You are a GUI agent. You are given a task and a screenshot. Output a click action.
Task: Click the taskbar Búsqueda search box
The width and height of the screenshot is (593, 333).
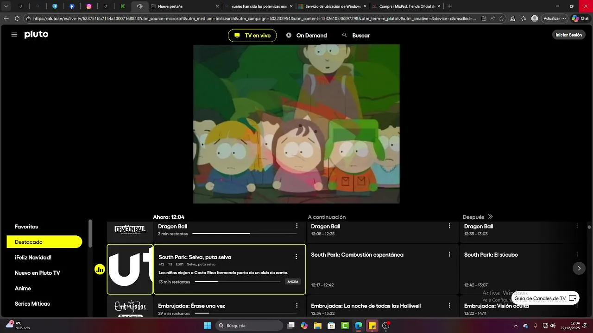click(250, 326)
